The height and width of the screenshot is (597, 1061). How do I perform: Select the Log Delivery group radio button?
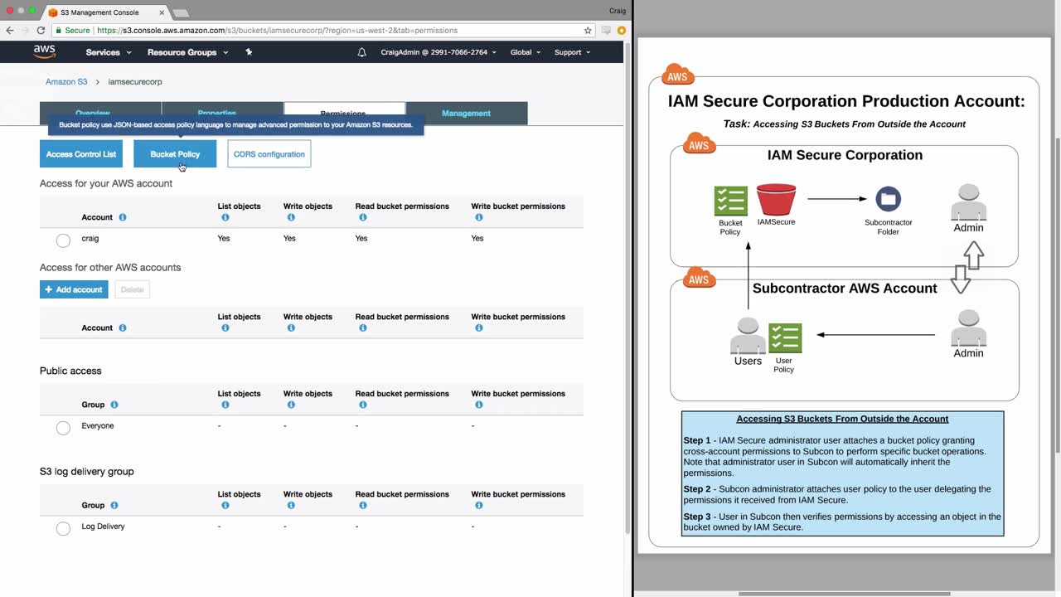tap(63, 528)
